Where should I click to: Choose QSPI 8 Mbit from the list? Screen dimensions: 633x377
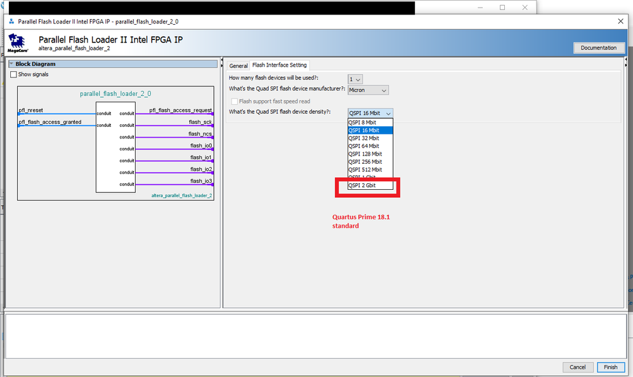370,122
